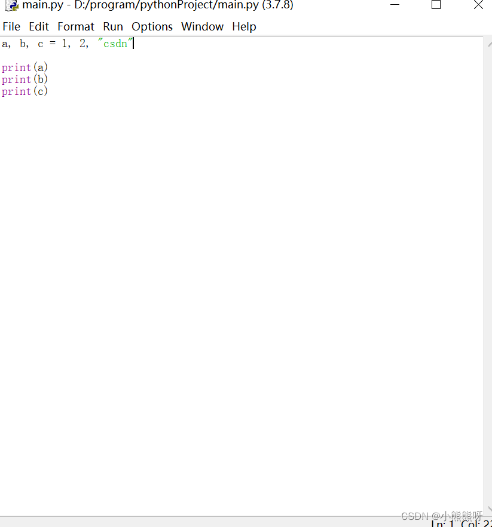Click the "csdn" string in line one
This screenshot has width=492, height=527.
click(115, 44)
